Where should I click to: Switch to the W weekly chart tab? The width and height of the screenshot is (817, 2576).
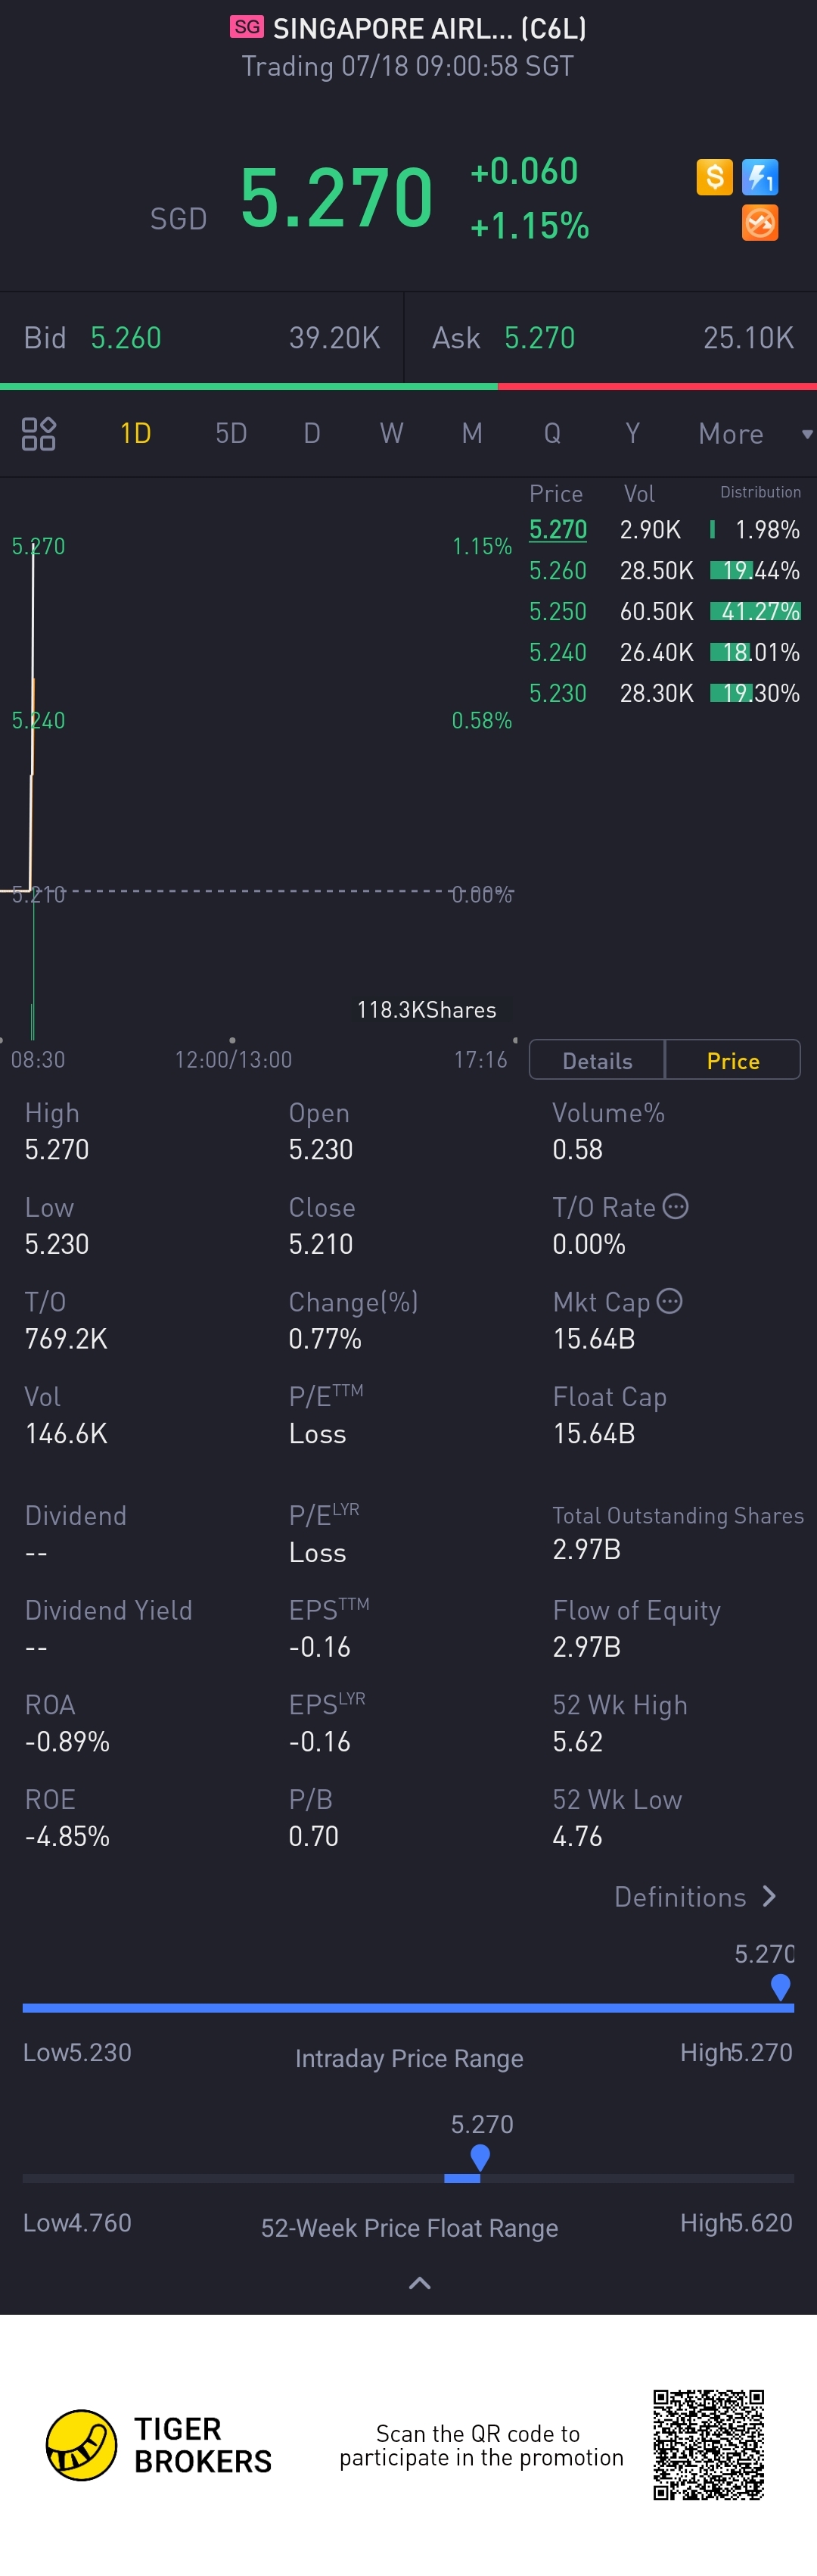392,434
